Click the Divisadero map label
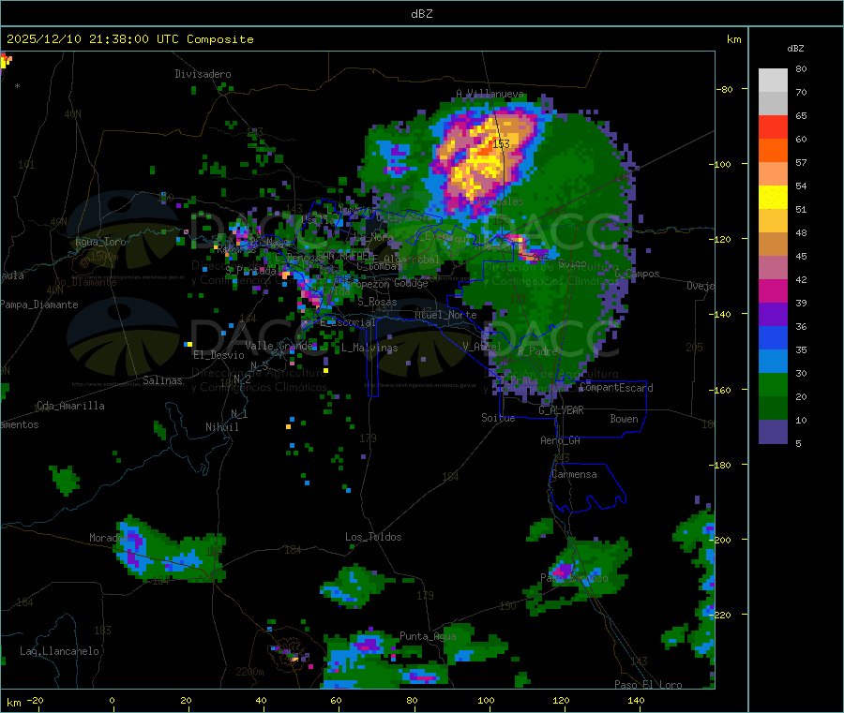Image resolution: width=844 pixels, height=713 pixels. coord(203,74)
